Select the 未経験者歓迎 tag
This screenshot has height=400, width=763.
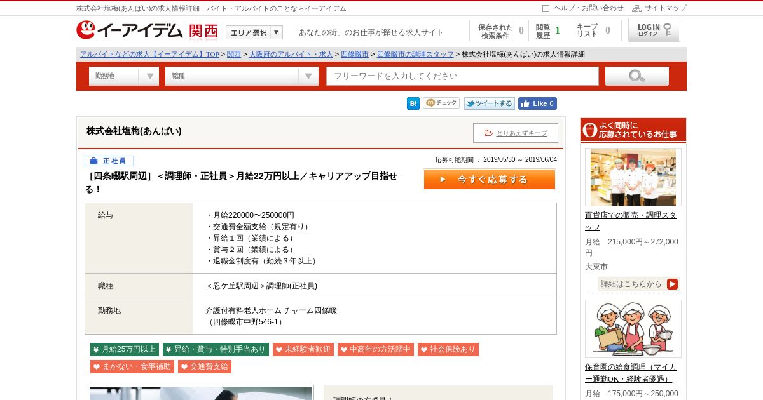[303, 349]
